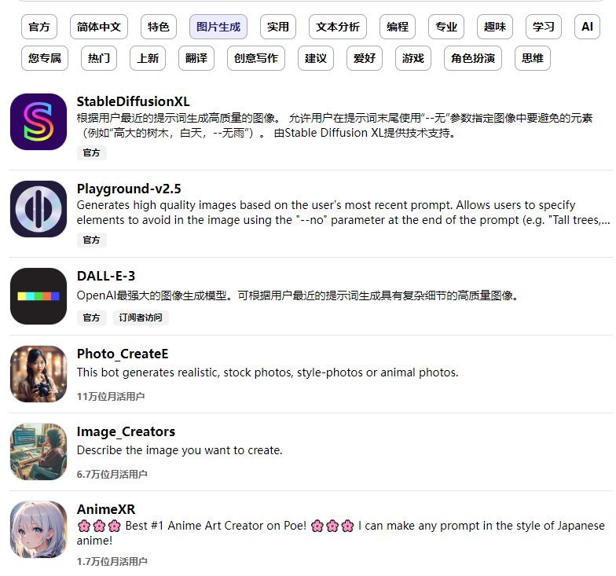The width and height of the screenshot is (616, 576).
Task: Open the AnimeXR title link
Action: (106, 509)
